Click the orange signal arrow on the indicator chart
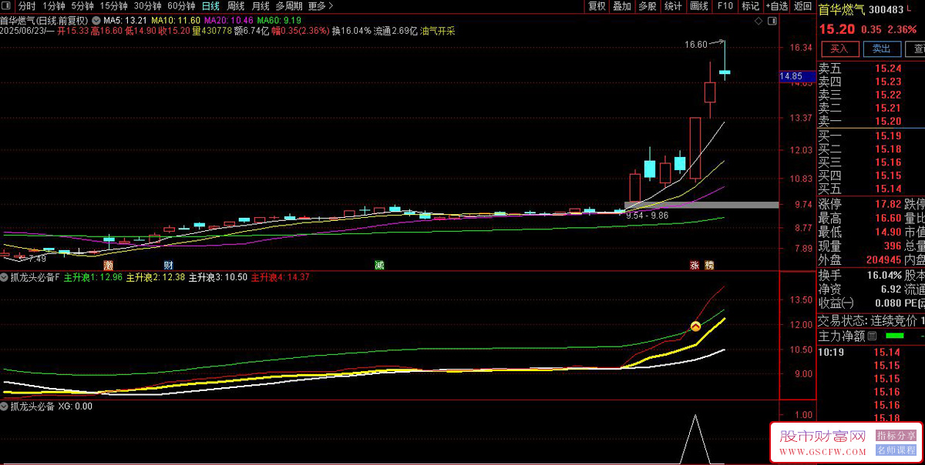The height and width of the screenshot is (465, 925). [x=695, y=326]
